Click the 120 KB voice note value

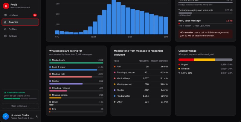pos(229,10)
